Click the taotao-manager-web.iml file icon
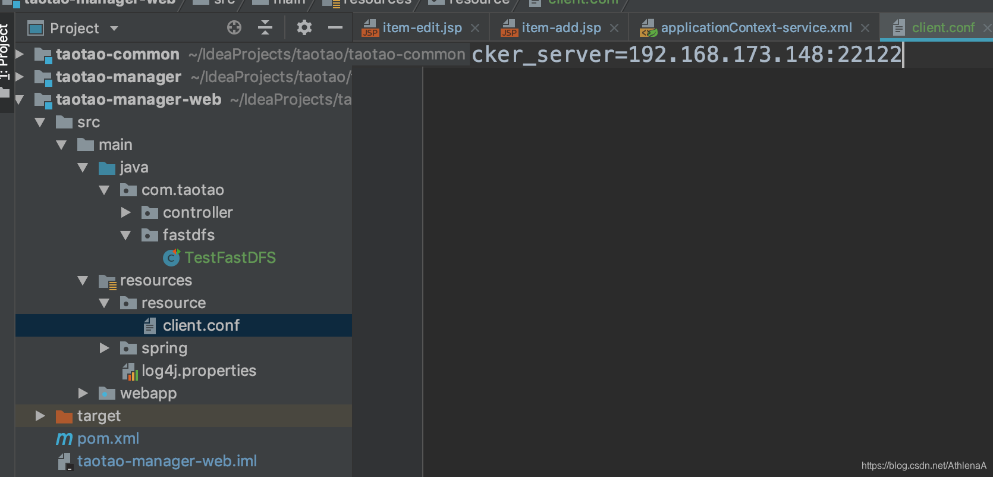The width and height of the screenshot is (993, 477). point(65,462)
